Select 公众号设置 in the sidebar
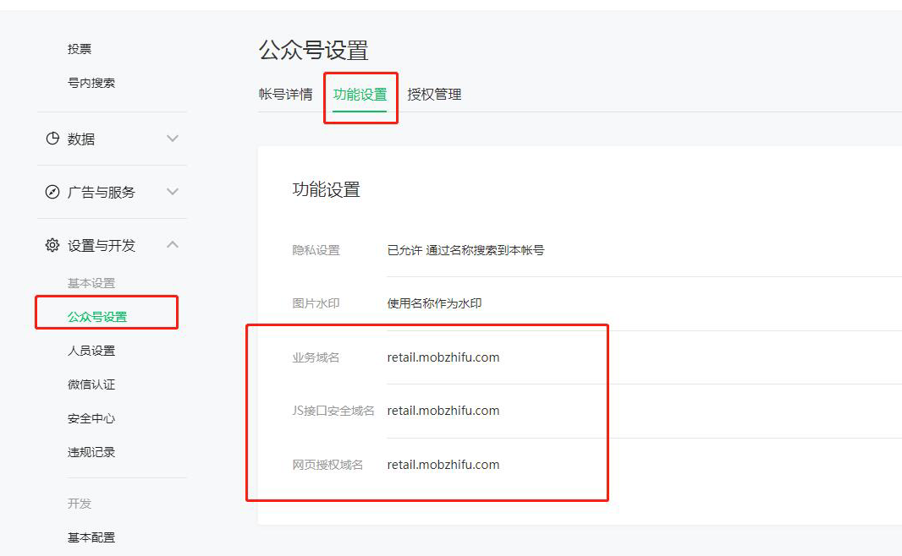The height and width of the screenshot is (556, 902). (x=97, y=317)
